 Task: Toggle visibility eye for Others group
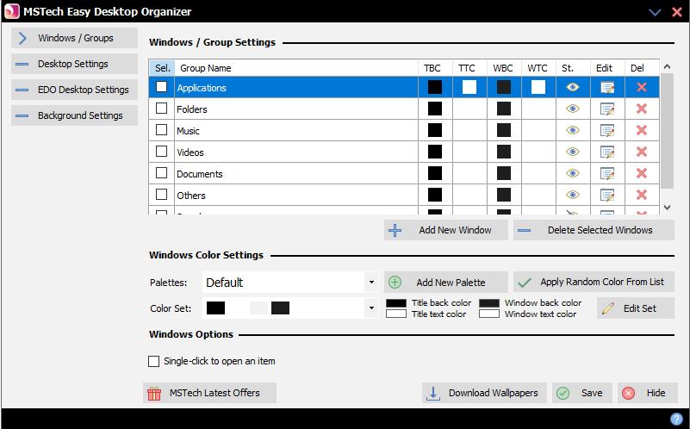point(573,195)
